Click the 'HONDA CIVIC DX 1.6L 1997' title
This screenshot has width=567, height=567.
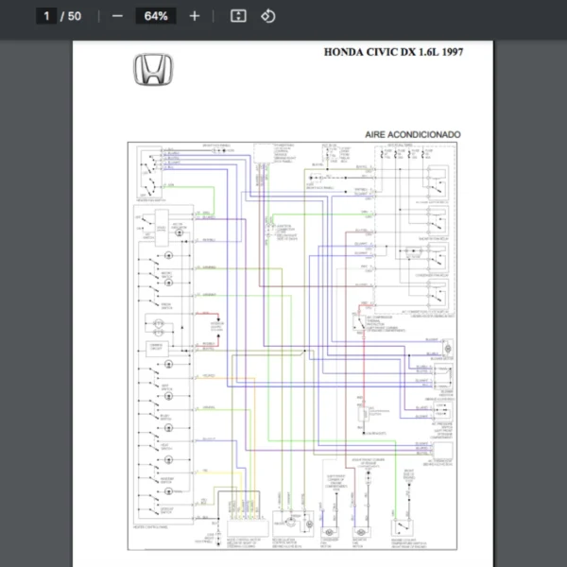(x=393, y=52)
